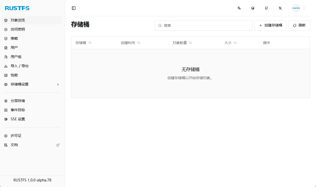Open 策略 in the sidebar
Image resolution: width=316 pixels, height=187 pixels.
[32, 39]
